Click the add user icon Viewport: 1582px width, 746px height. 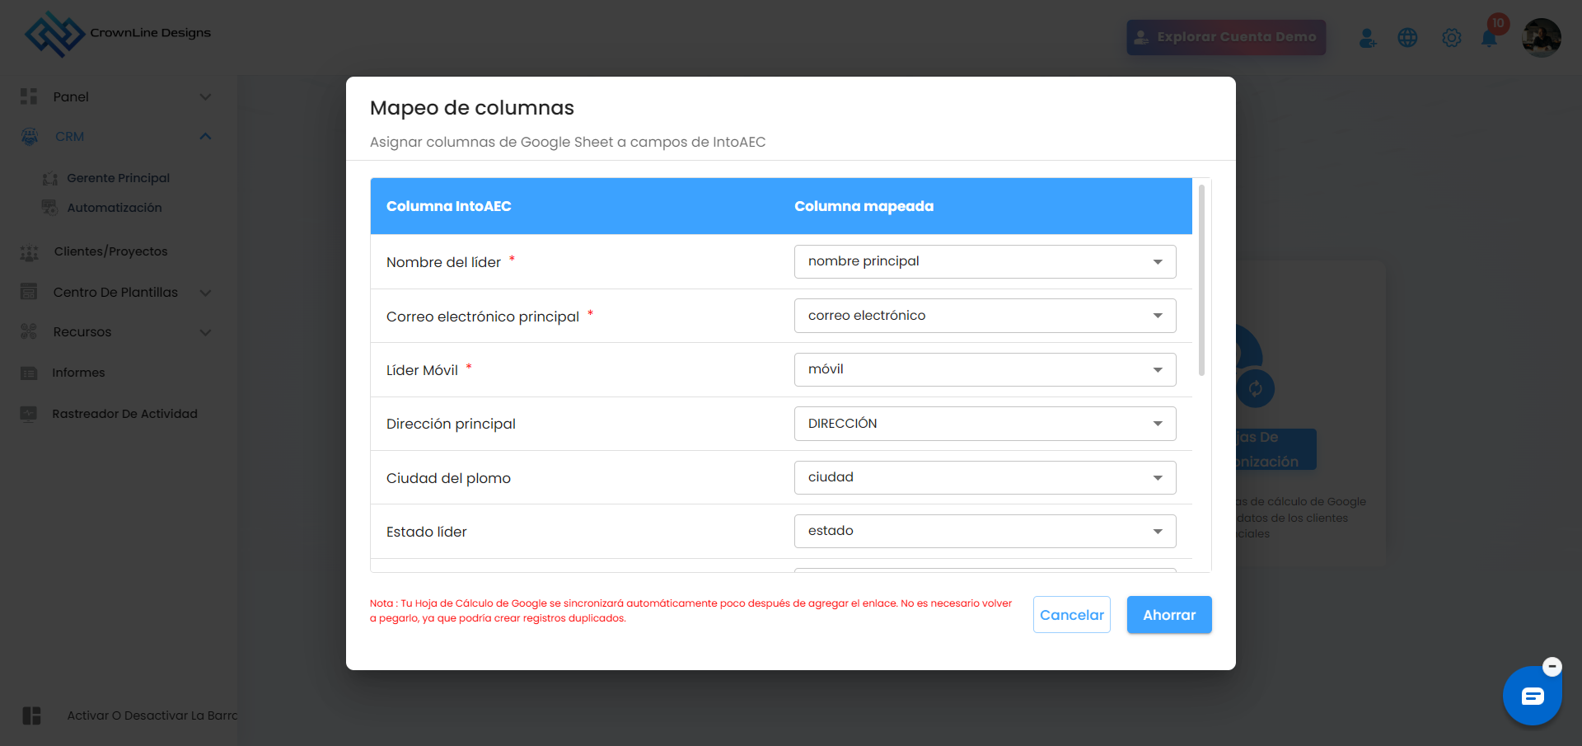tap(1367, 38)
